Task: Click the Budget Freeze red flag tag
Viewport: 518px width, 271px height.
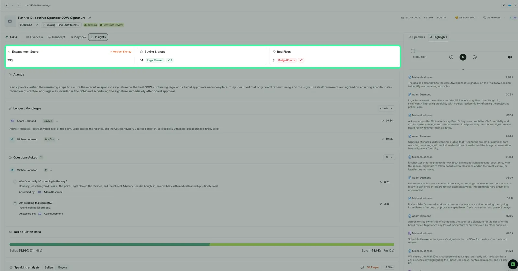Action: (287, 61)
